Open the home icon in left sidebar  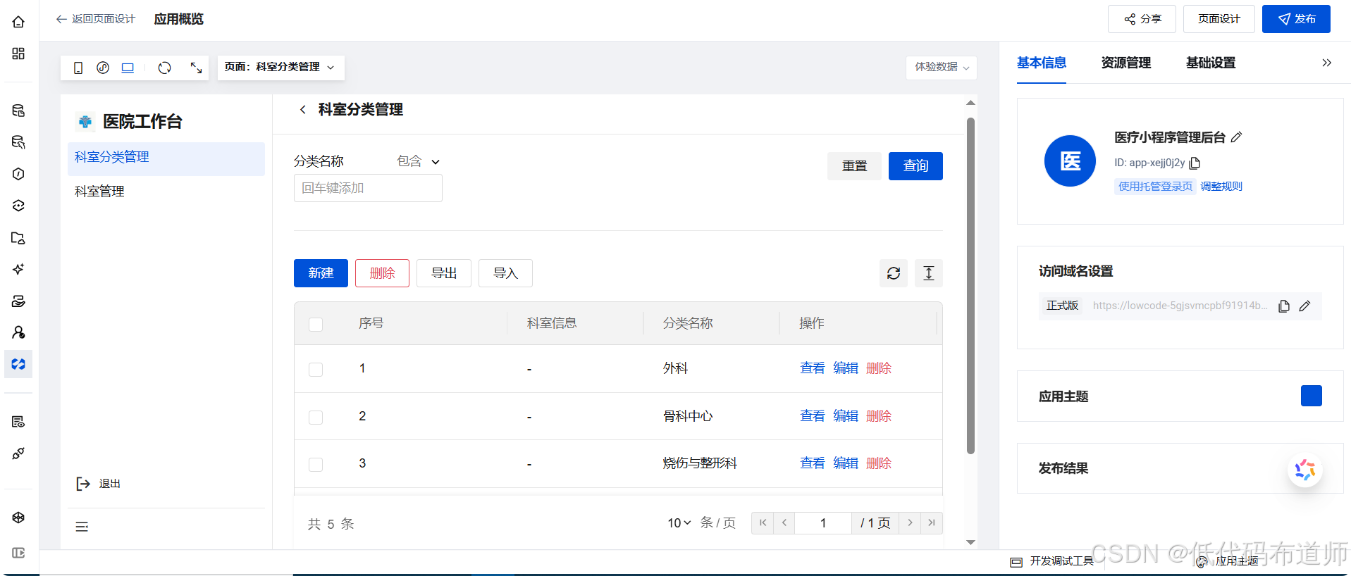tap(18, 22)
